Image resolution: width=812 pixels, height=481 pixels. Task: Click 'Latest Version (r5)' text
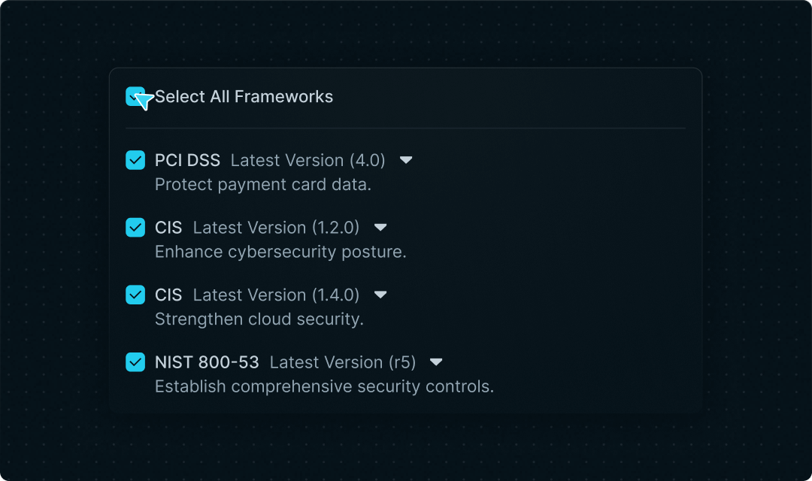coord(343,362)
